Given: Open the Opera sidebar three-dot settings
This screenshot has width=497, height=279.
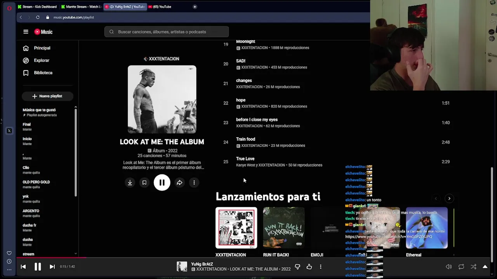Looking at the screenshot, I should tap(9, 270).
